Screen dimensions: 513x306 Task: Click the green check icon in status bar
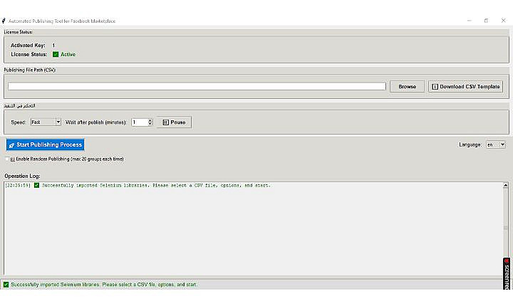point(6,285)
